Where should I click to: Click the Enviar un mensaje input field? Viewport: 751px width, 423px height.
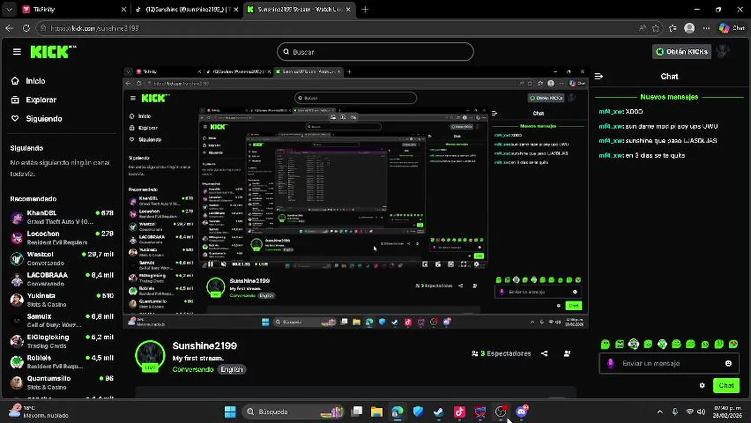669,364
